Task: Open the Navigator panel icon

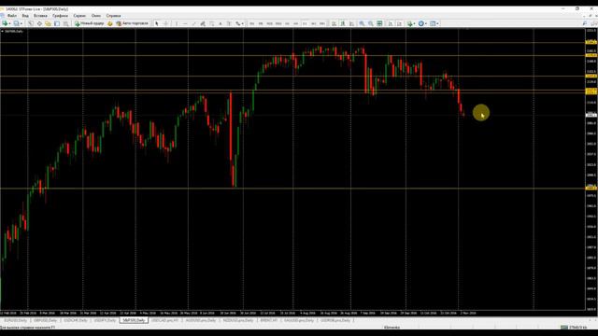Action: click(x=48, y=23)
